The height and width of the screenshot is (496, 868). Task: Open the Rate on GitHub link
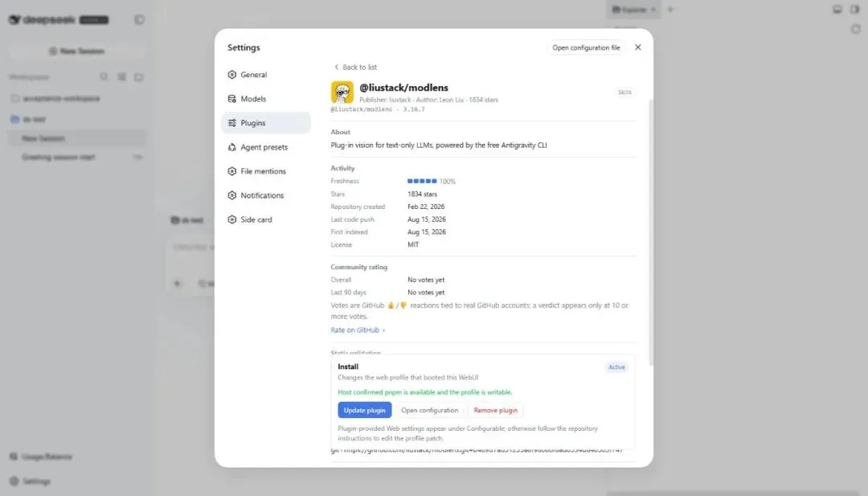click(x=358, y=330)
